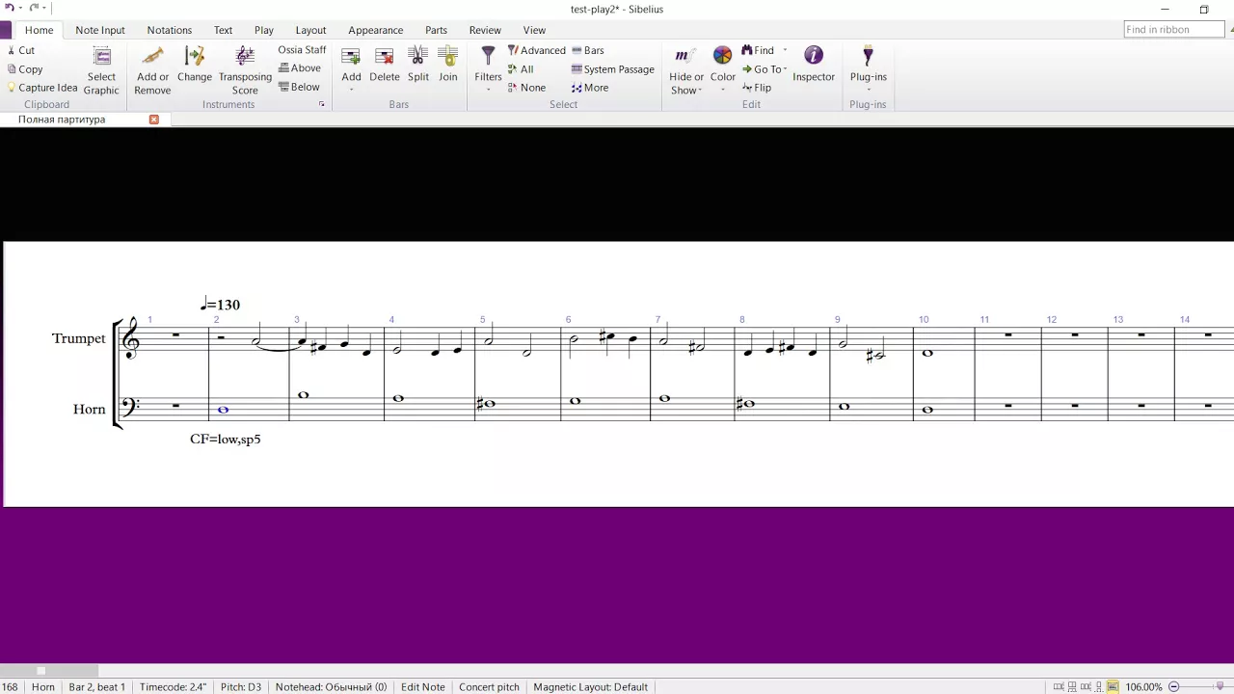Add an ossia staff Below
1234x694 pixels.
299,87
